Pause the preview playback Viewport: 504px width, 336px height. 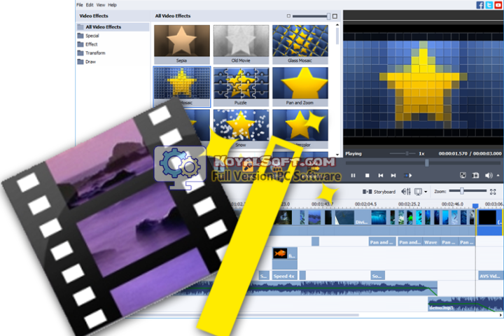coord(353,176)
